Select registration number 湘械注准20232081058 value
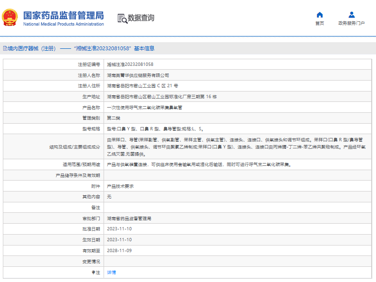 (x=130, y=64)
